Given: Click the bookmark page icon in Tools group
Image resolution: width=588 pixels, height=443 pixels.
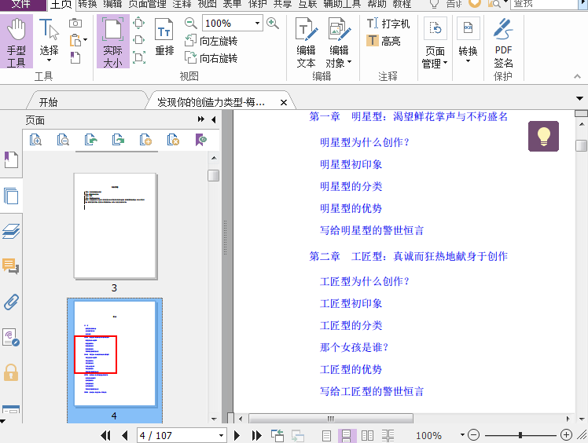Looking at the screenshot, I should pyautogui.click(x=75, y=57).
